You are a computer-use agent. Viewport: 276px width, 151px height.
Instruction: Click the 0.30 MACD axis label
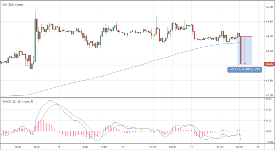[x=268, y=99]
